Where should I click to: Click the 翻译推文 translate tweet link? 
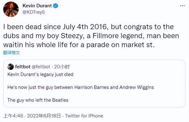[x=12, y=53]
